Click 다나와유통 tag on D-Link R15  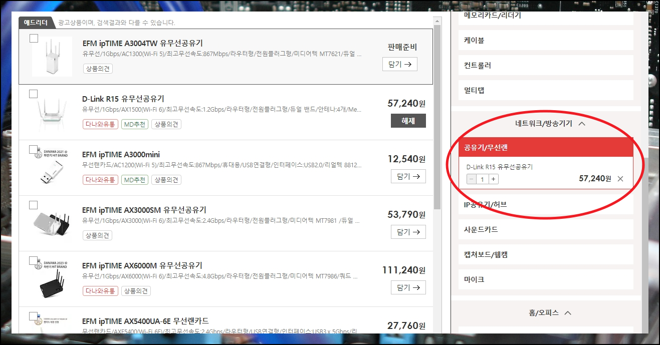100,124
